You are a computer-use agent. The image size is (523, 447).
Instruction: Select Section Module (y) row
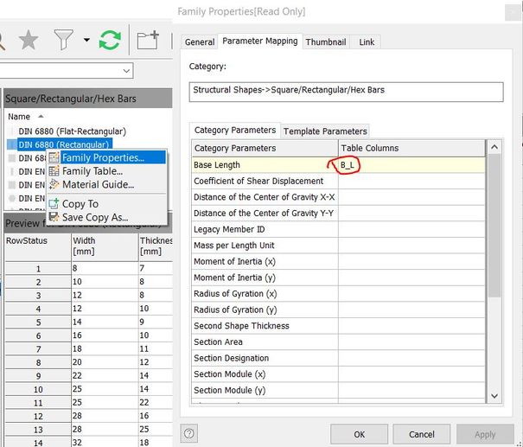pos(338,390)
